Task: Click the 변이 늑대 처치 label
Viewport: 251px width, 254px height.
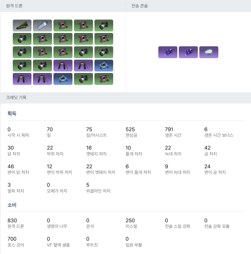Action: pos(177,172)
